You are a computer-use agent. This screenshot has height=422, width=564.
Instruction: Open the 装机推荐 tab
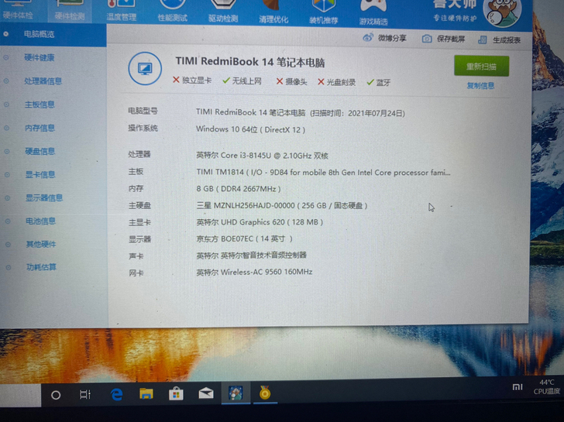point(323,14)
